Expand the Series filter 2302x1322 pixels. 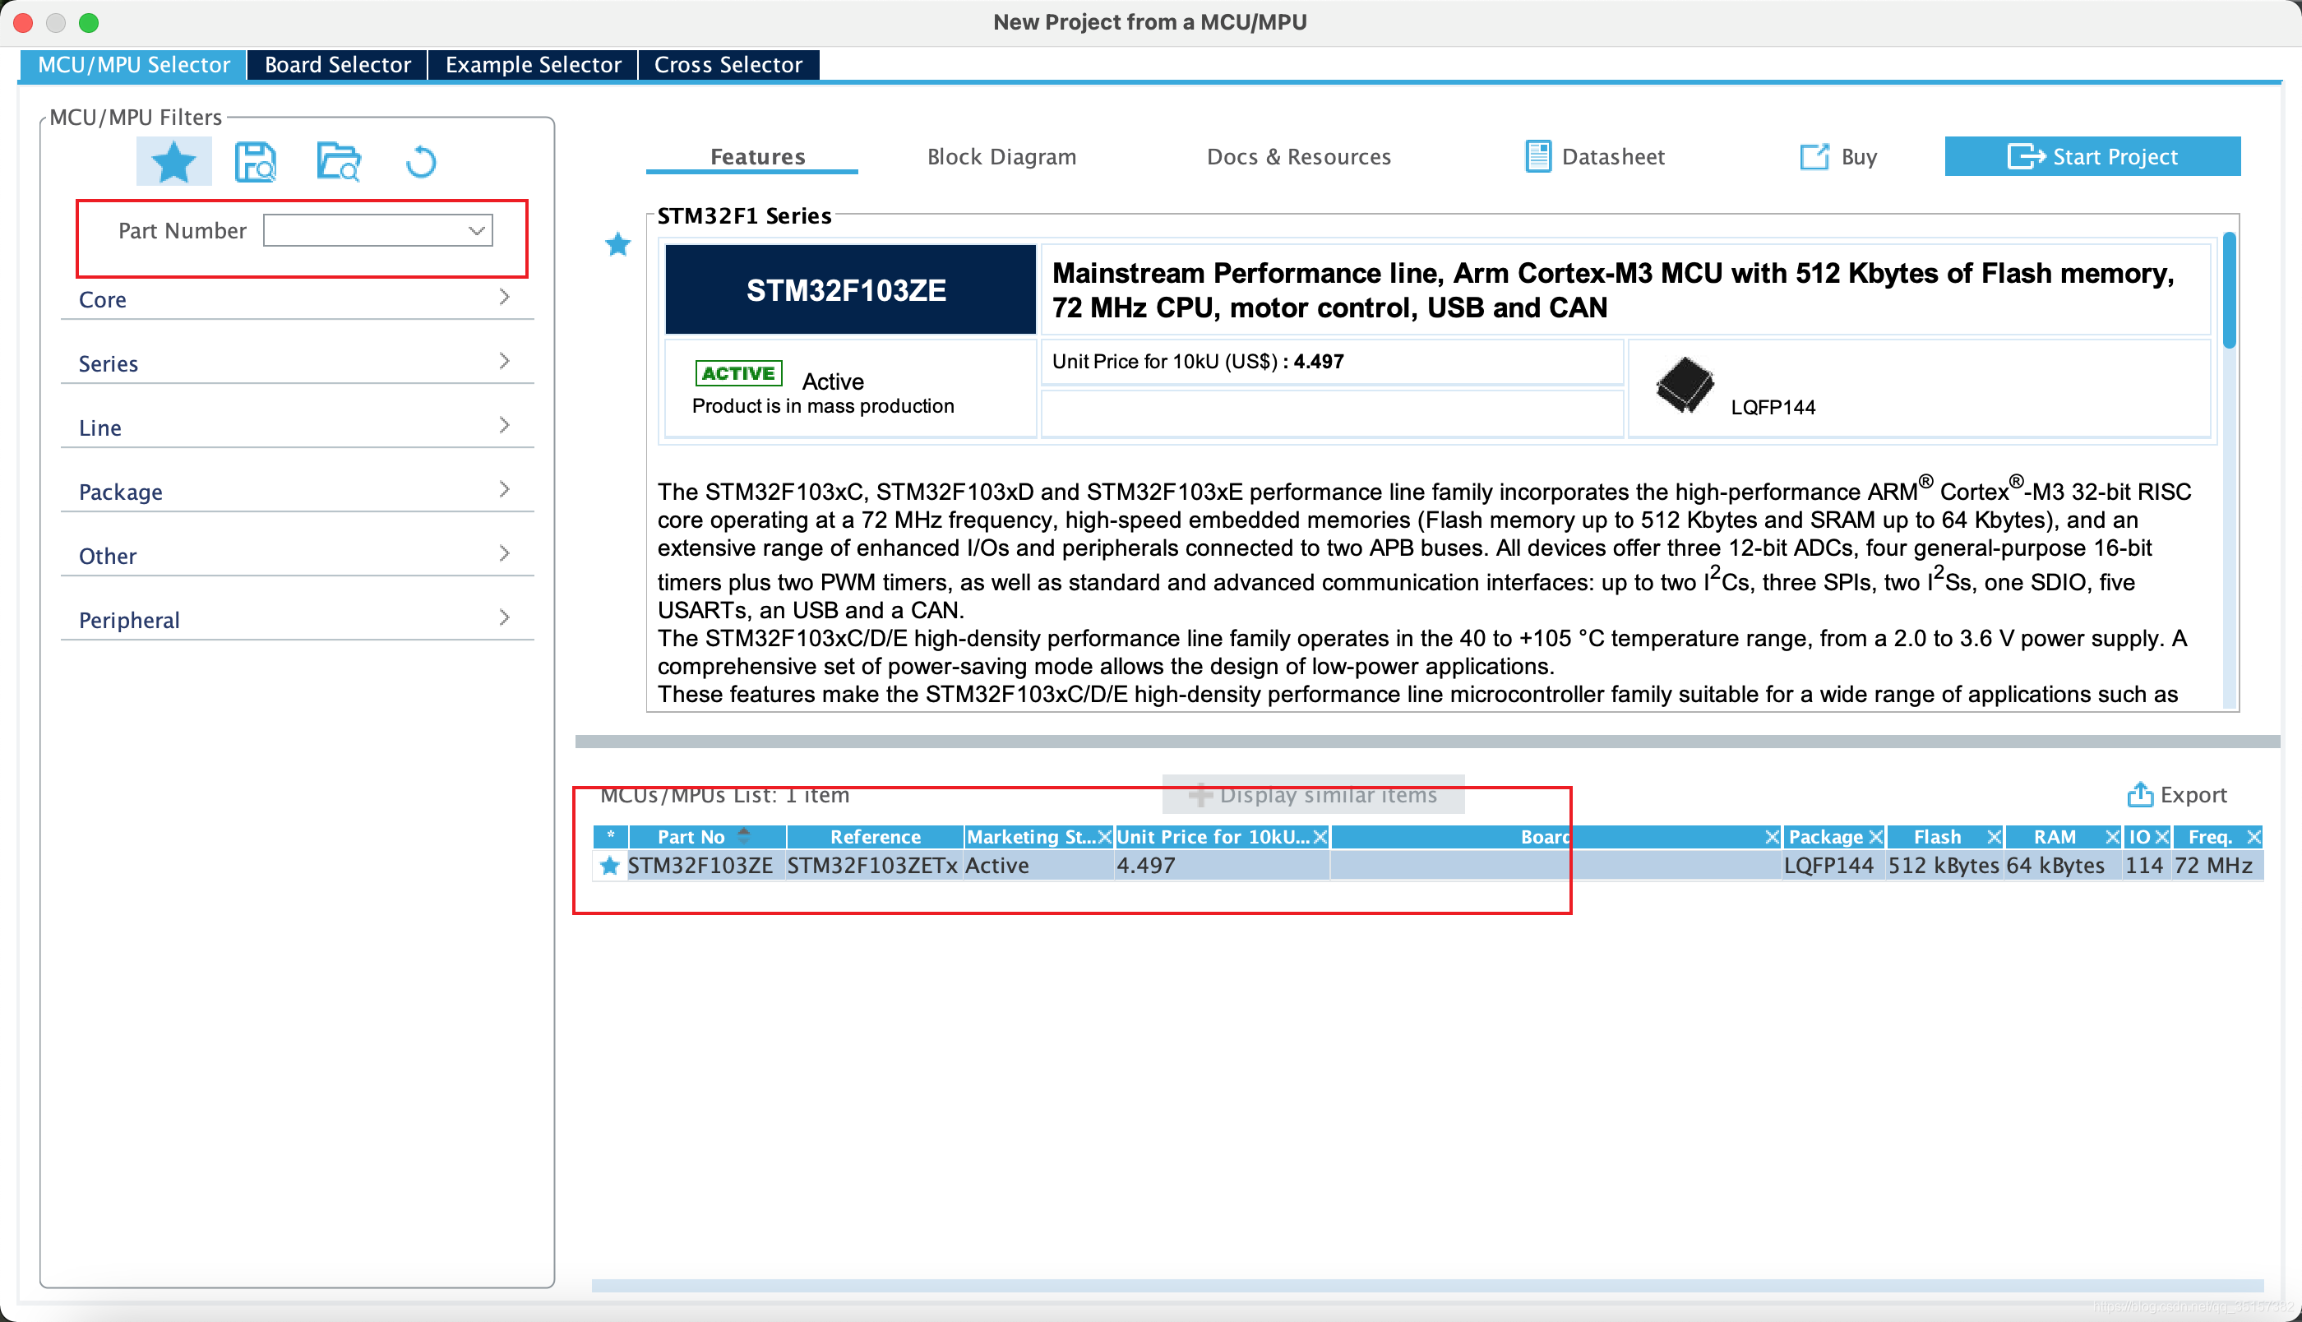pos(297,363)
